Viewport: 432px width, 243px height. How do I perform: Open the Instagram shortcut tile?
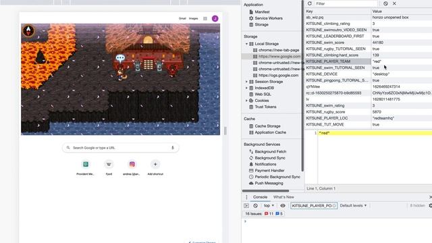[x=132, y=167]
